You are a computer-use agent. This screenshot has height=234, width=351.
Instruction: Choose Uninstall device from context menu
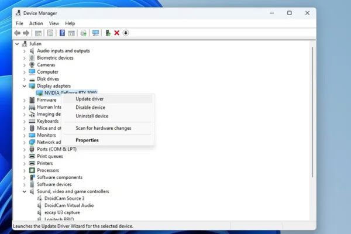[x=92, y=116]
